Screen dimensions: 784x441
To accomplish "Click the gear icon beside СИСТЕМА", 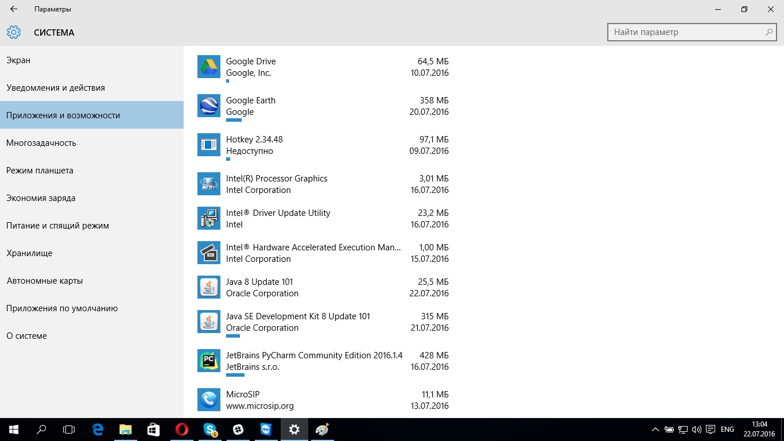I will point(14,32).
